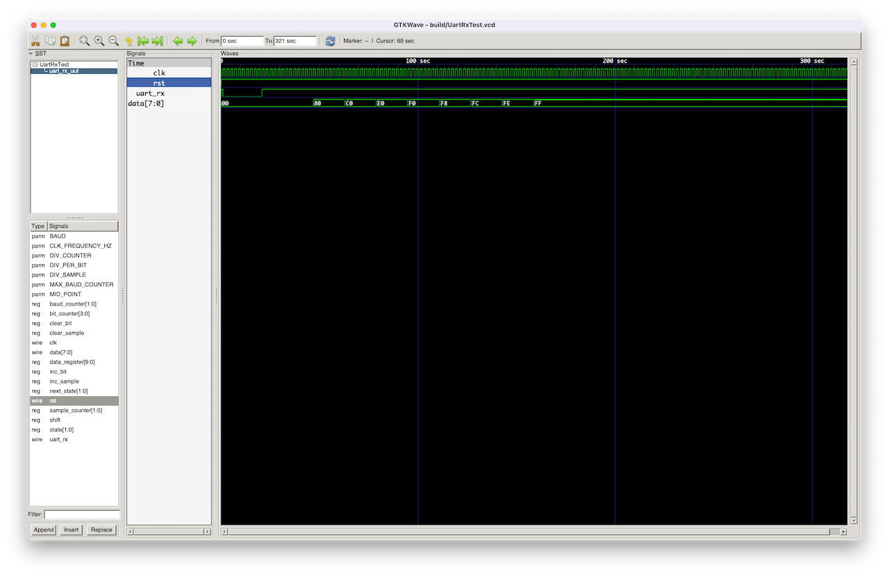Viewport: 889px width, 576px height.
Task: Select the clear_bit reg row
Action: [x=74, y=324]
